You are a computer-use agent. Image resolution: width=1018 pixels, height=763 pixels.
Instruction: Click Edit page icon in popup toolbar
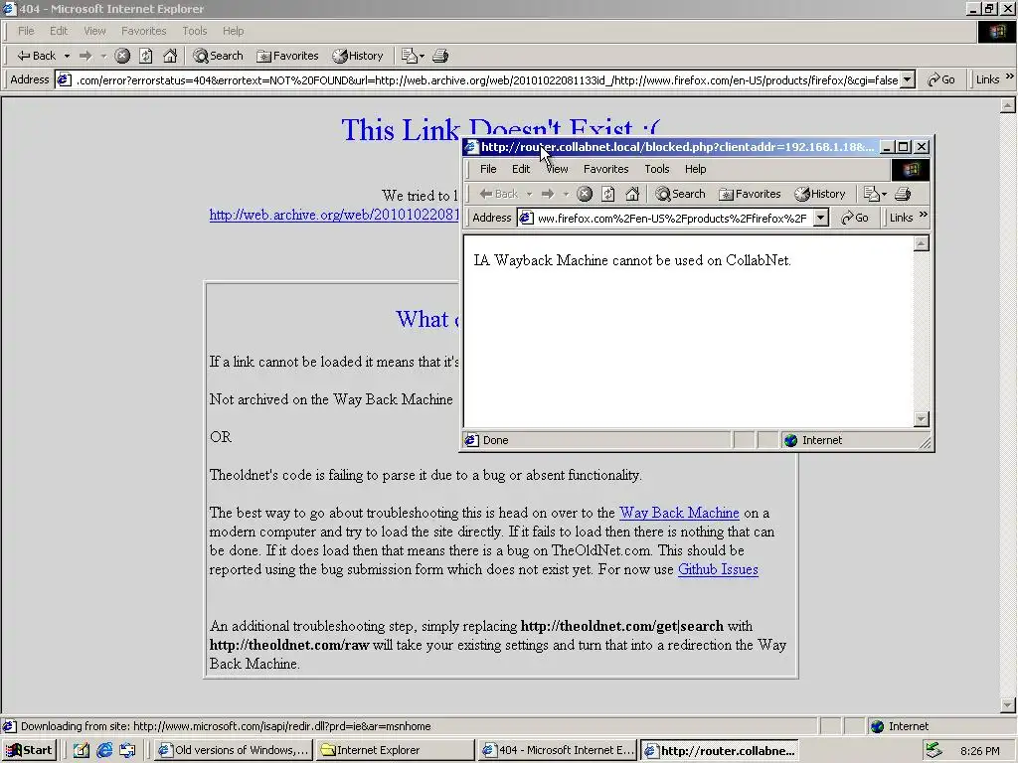871,194
